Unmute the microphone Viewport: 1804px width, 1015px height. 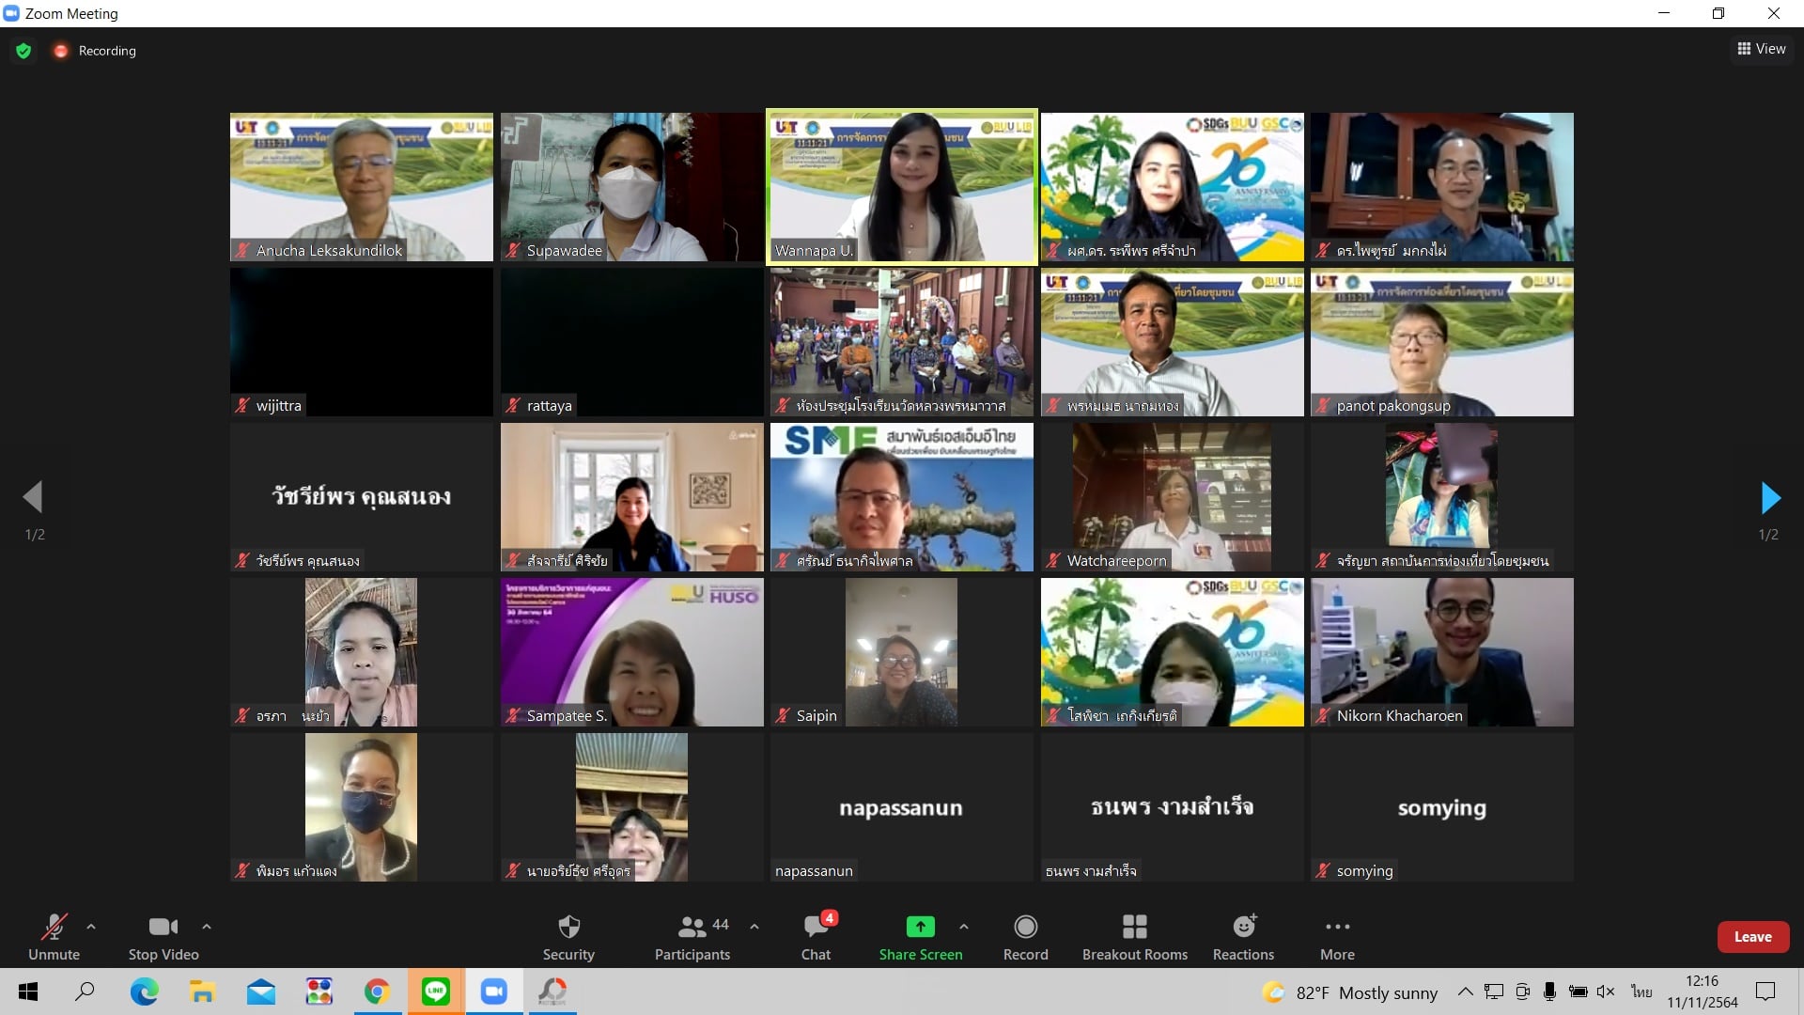click(x=54, y=937)
